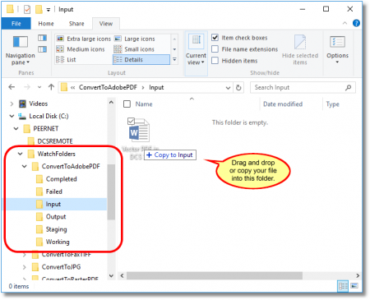
Task: Select the Completed folder
Action: click(61, 179)
